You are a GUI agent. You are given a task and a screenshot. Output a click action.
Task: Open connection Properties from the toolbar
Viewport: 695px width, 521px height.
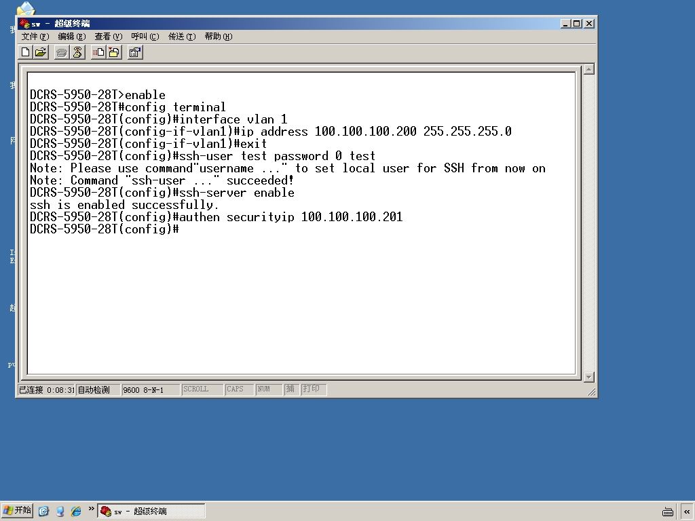[135, 53]
